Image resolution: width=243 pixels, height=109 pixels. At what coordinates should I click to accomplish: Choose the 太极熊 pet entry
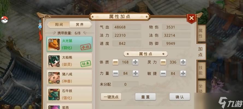(69, 61)
